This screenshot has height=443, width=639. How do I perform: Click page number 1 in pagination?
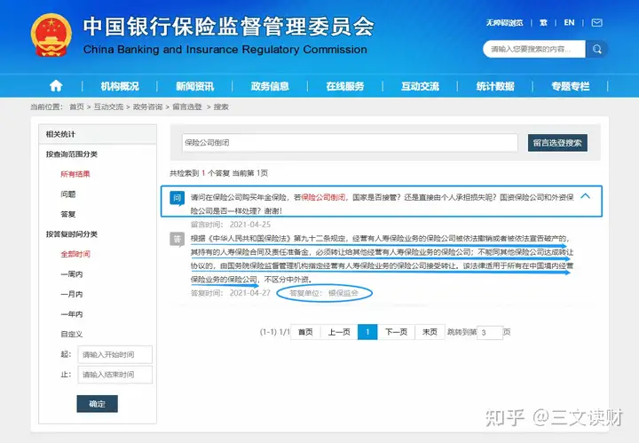pyautogui.click(x=367, y=332)
